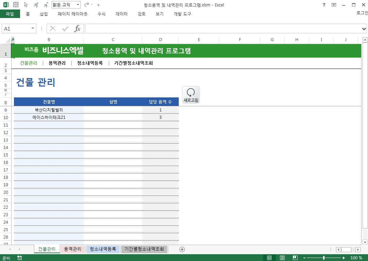Switch to Page Layout view in status bar
This screenshot has height=261, width=368.
point(282,258)
